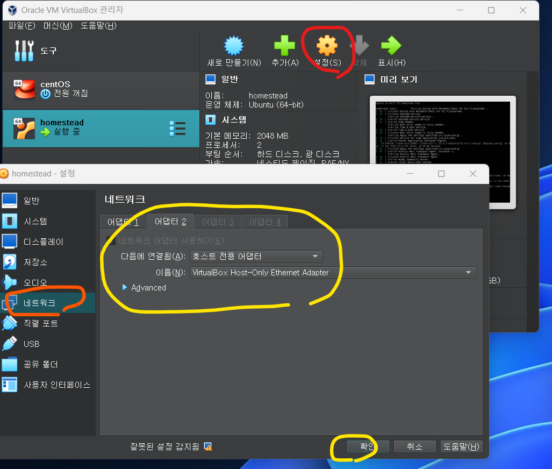
Task: Select the centOS virtual machine
Action: [101, 90]
